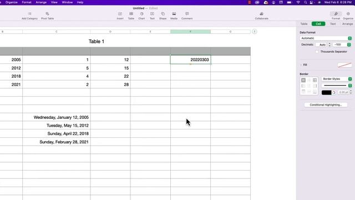355x200 pixels.
Task: Open the Organize sidebar
Action: pyautogui.click(x=348, y=14)
